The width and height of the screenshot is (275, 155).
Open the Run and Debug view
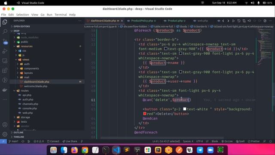[5, 51]
